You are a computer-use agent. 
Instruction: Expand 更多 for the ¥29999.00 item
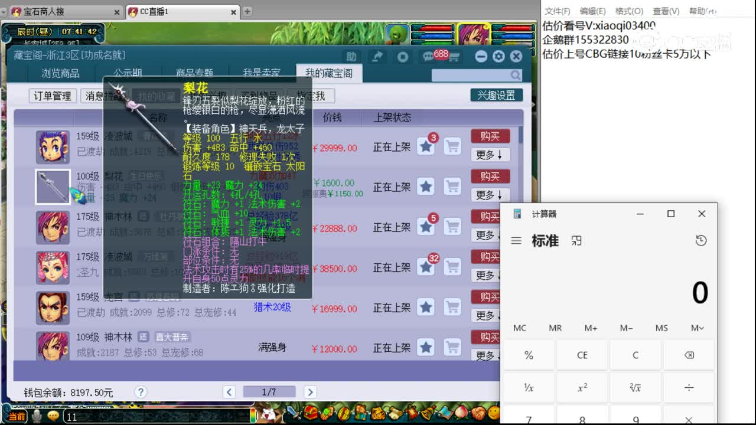[490, 155]
